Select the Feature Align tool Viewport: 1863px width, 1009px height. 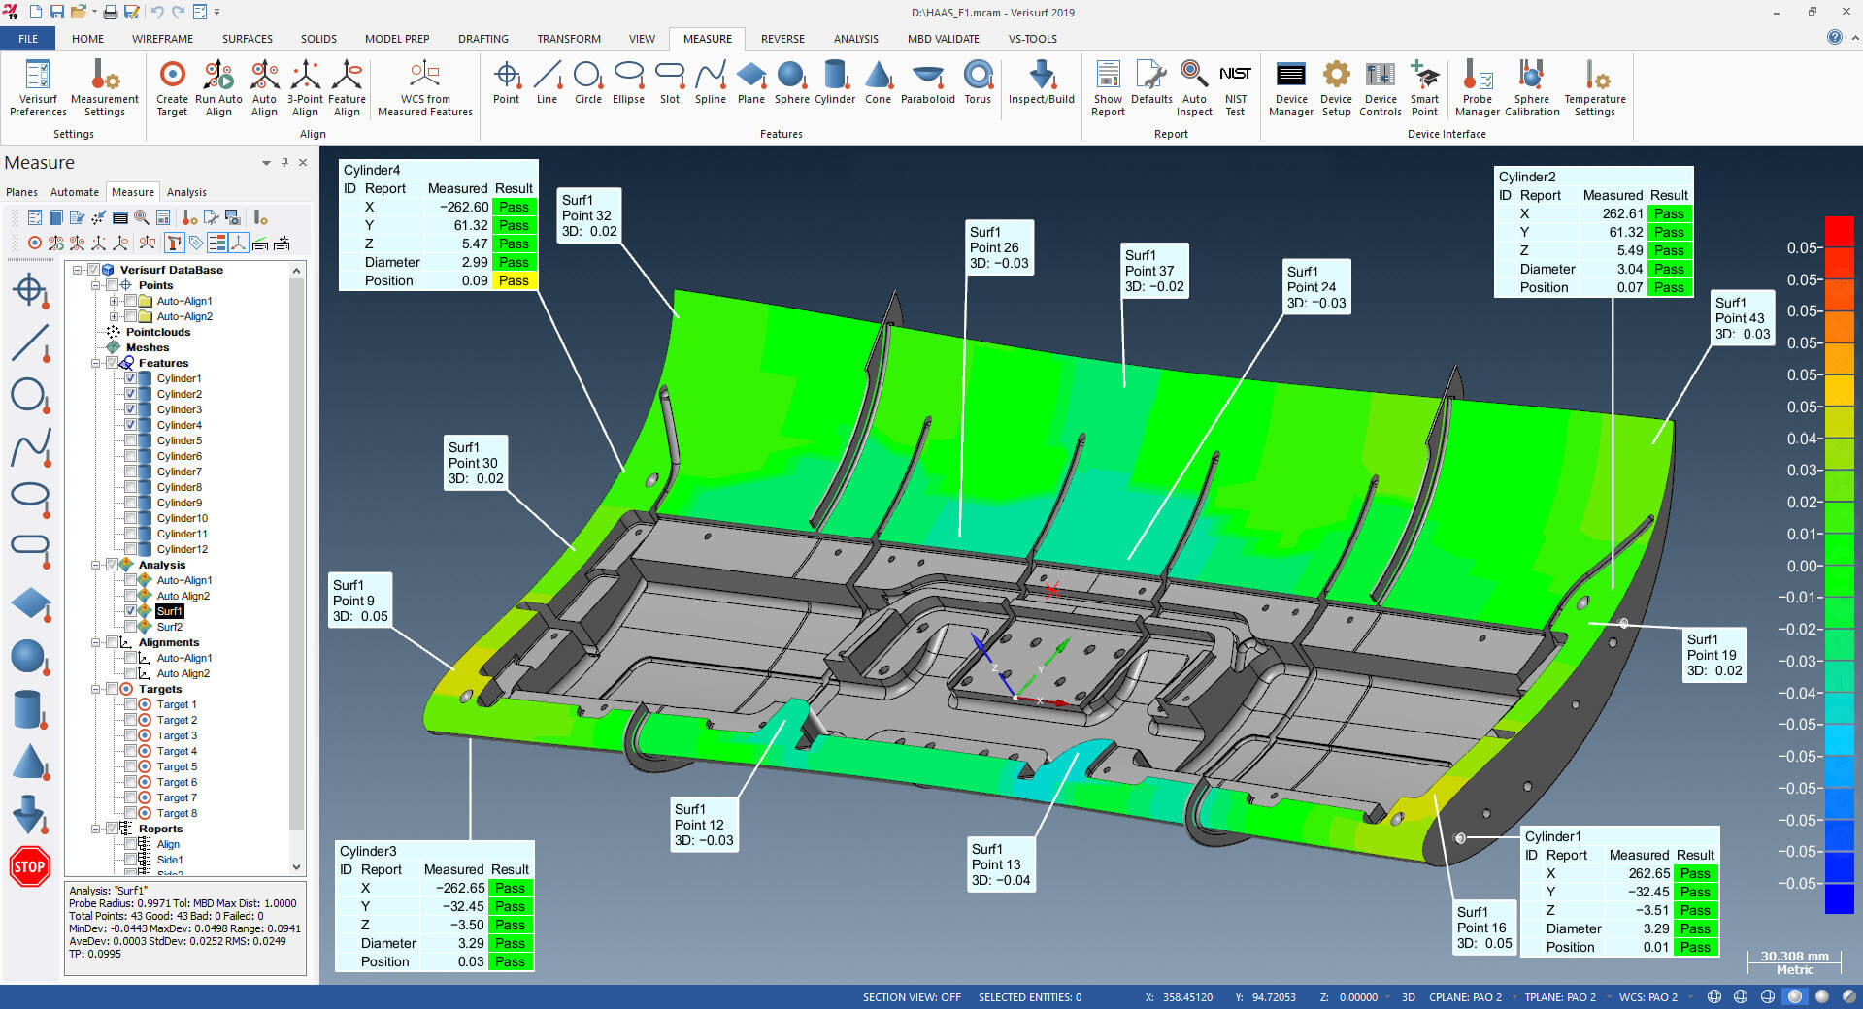[x=347, y=88]
